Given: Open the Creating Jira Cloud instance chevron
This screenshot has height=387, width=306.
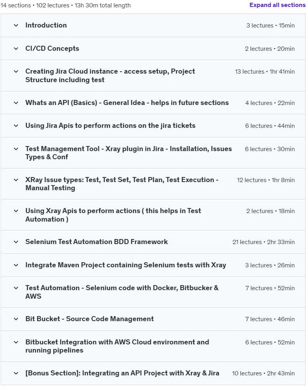Looking at the screenshot, I should click(16, 72).
